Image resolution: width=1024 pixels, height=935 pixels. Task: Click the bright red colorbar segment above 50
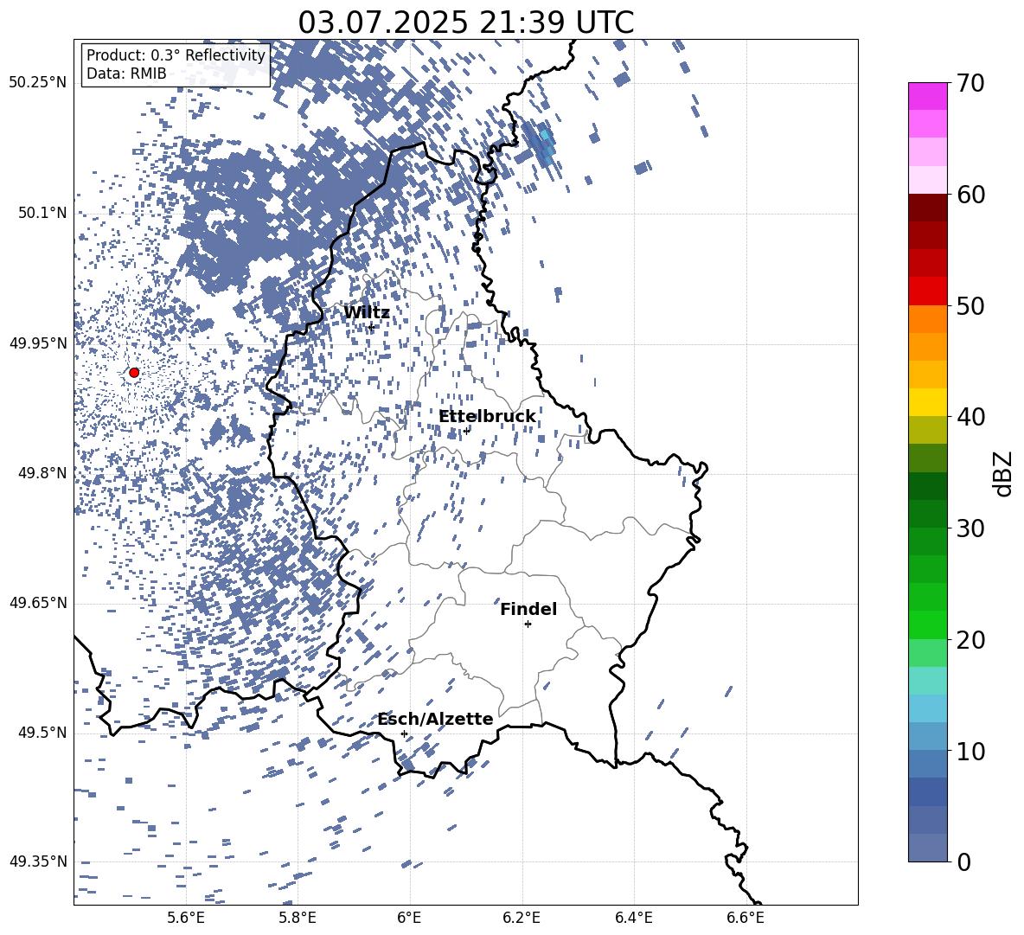927,291
